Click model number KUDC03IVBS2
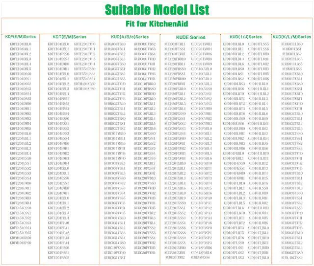Image resolution: width=314 pixels, height=266 pixels. (145, 44)
